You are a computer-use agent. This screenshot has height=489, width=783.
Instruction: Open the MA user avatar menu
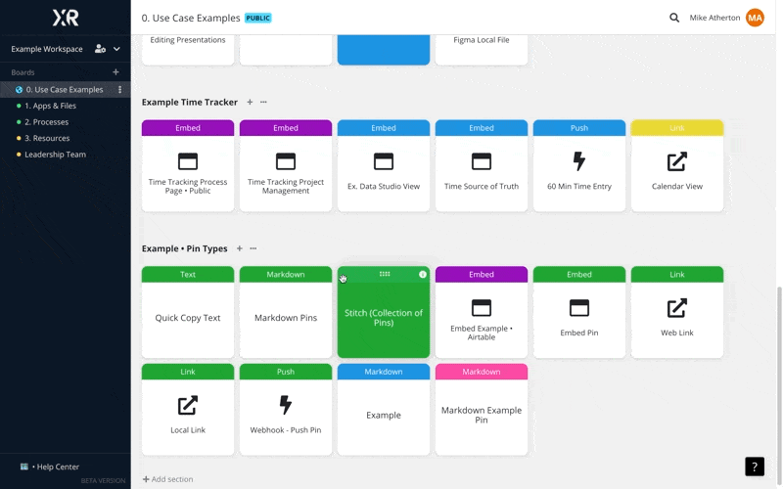[755, 18]
